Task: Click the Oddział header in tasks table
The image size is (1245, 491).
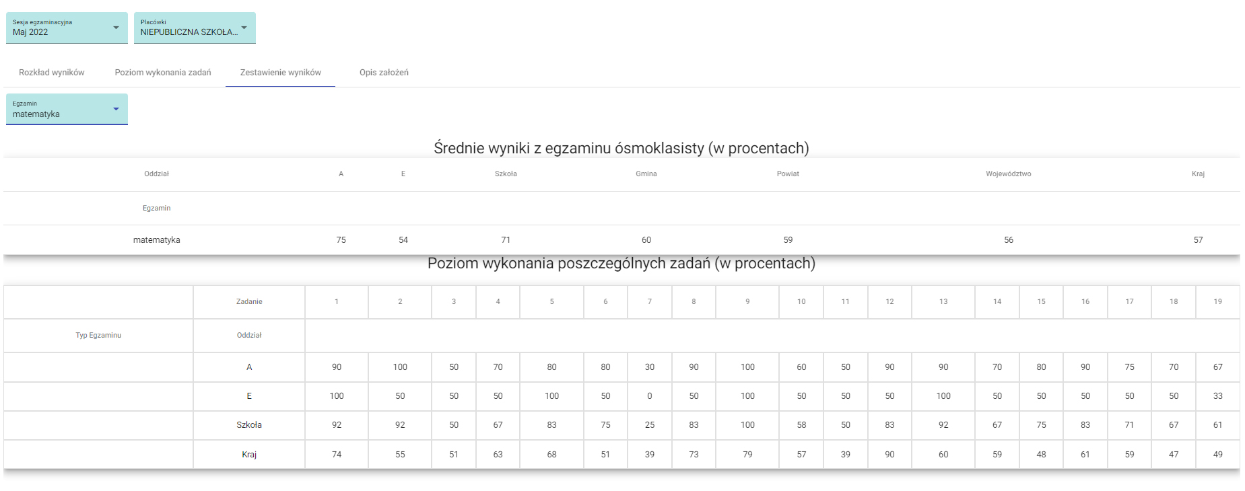Action: 249,336
